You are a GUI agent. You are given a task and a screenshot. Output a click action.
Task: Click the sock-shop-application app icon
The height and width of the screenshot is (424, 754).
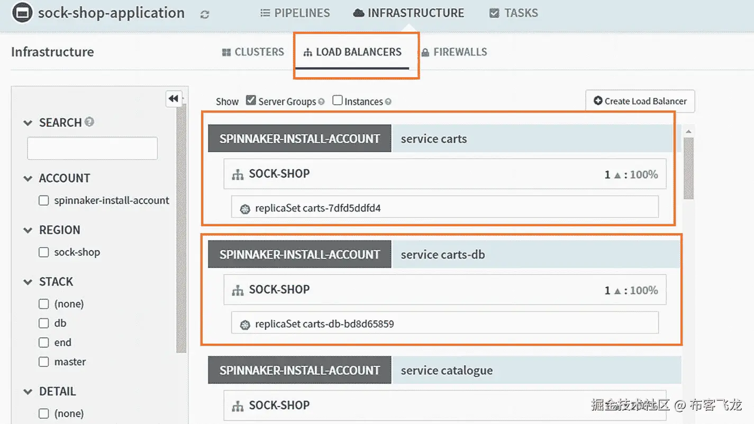pyautogui.click(x=22, y=13)
